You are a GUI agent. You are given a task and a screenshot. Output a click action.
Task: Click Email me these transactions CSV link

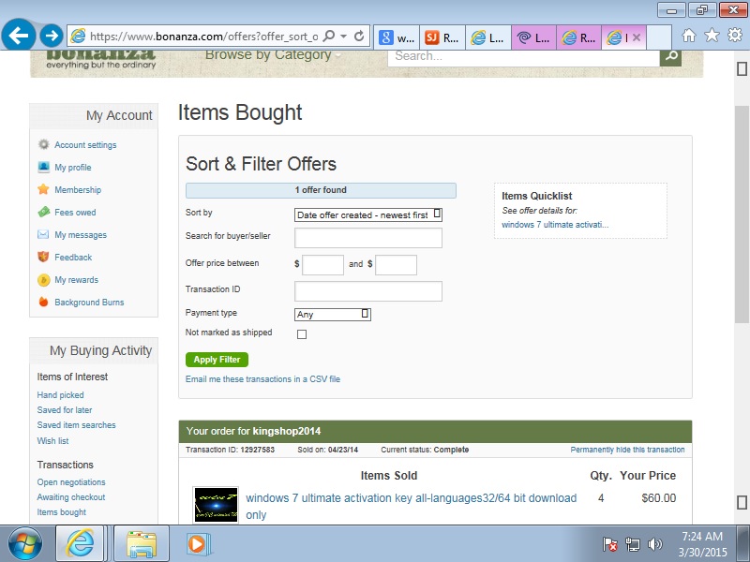pyautogui.click(x=262, y=379)
